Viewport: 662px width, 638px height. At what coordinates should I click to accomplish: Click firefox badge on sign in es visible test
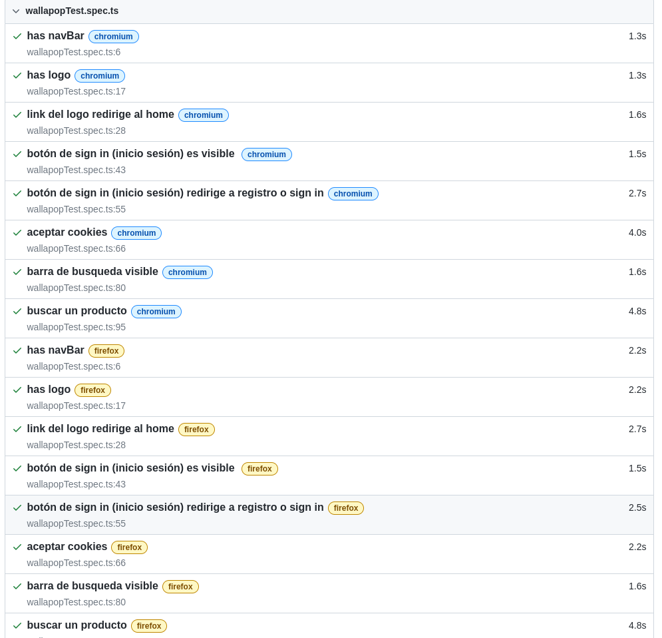click(259, 469)
